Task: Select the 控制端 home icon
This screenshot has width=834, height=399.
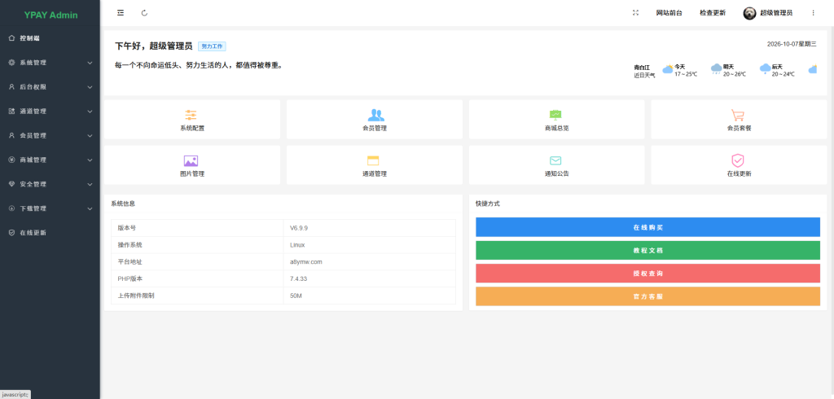Action: 11,38
